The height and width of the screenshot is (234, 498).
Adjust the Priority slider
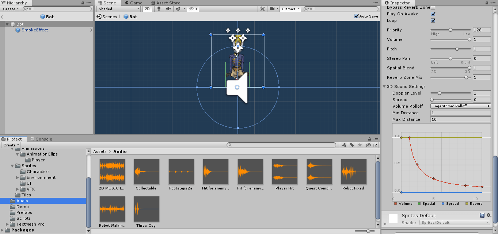pyautogui.click(x=451, y=30)
